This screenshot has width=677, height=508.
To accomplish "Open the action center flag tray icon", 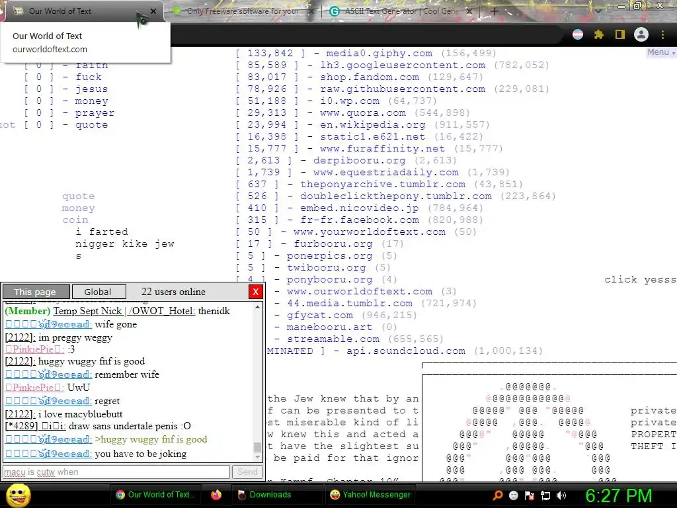I will tap(530, 495).
